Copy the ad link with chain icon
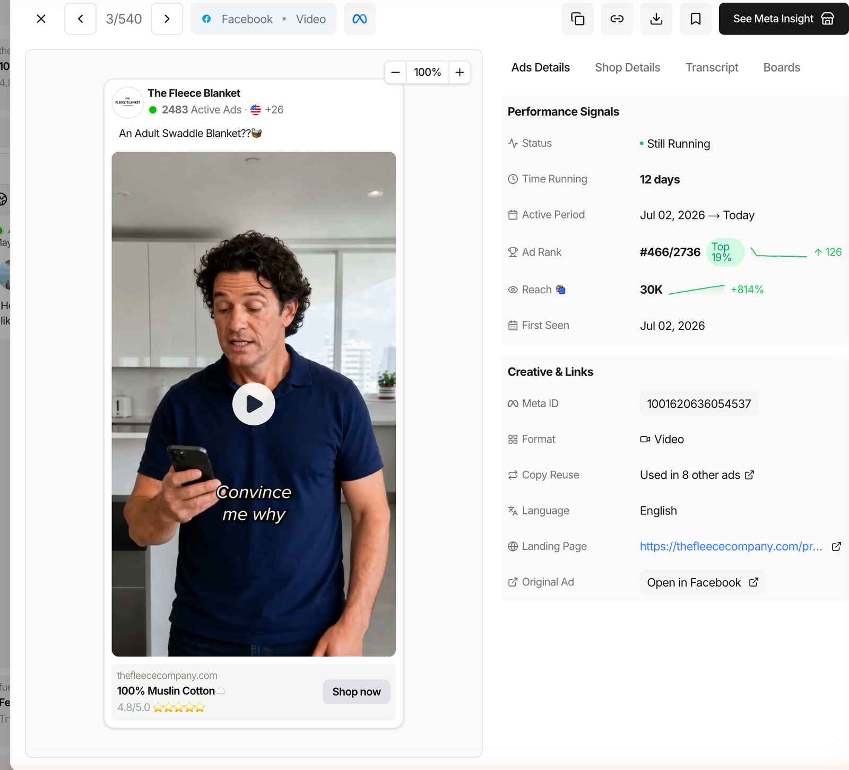The image size is (849, 770). click(617, 19)
